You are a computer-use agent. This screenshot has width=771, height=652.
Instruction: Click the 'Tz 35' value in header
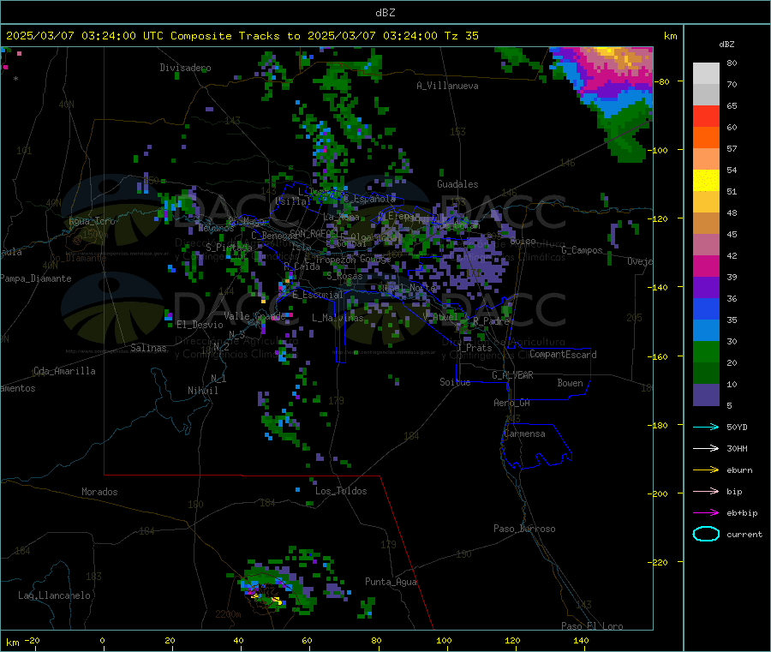click(x=461, y=36)
